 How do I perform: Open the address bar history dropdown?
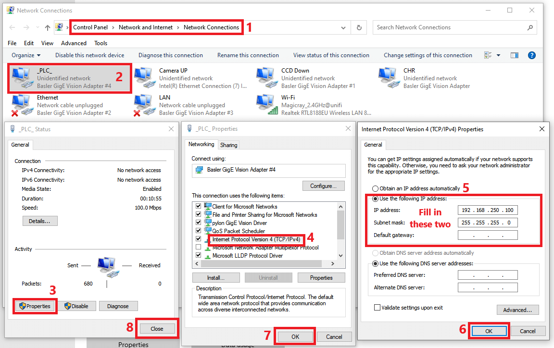point(343,27)
